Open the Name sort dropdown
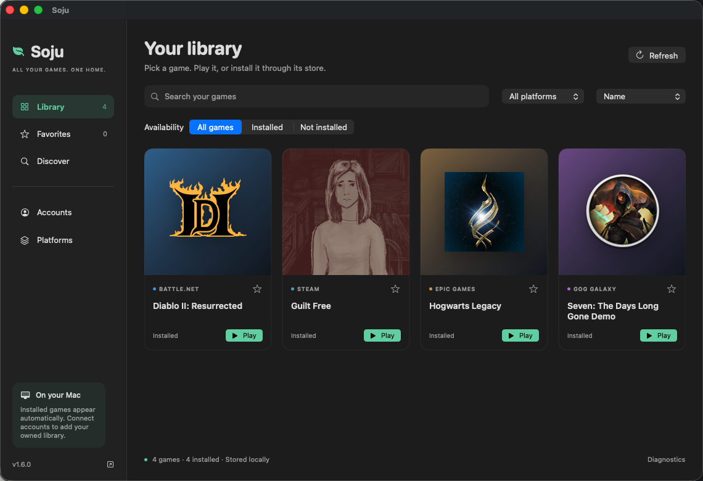 tap(641, 96)
